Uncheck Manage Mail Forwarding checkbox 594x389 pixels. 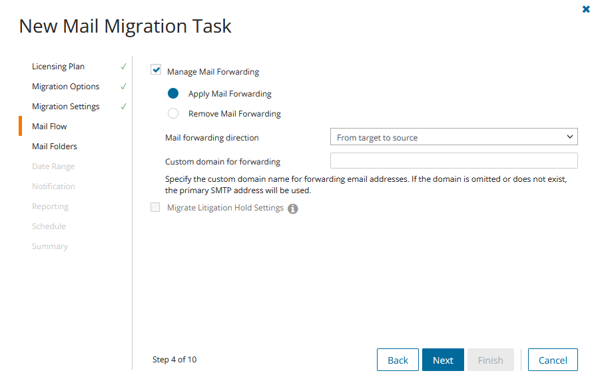(x=156, y=70)
